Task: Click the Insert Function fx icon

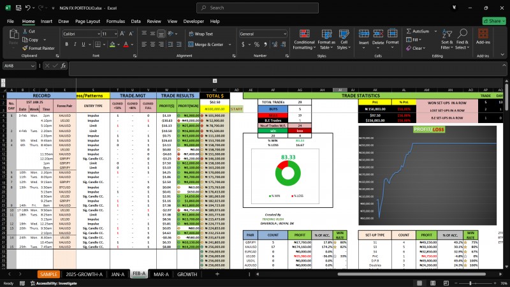Action: pyautogui.click(x=63, y=66)
